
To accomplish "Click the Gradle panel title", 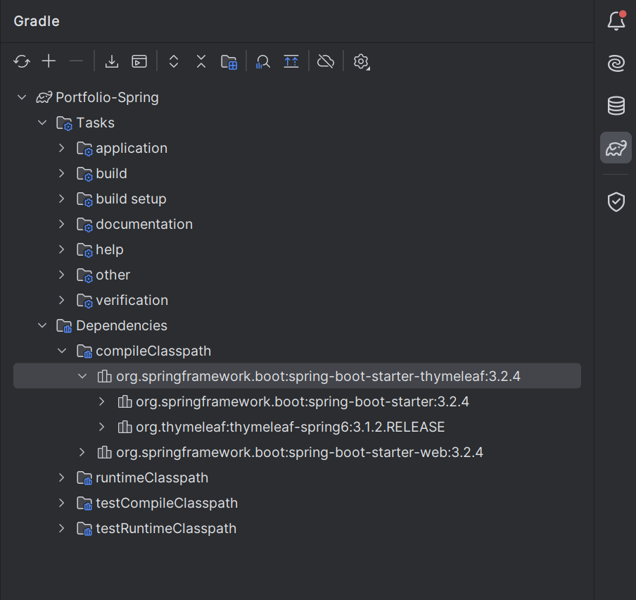I will pyautogui.click(x=37, y=21).
